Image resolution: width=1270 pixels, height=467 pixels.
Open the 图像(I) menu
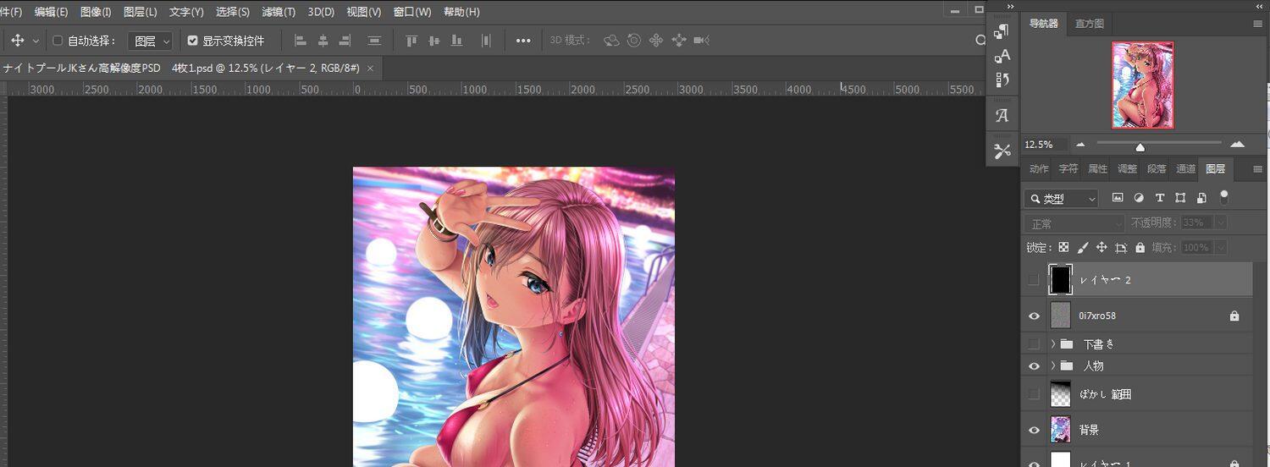click(96, 12)
